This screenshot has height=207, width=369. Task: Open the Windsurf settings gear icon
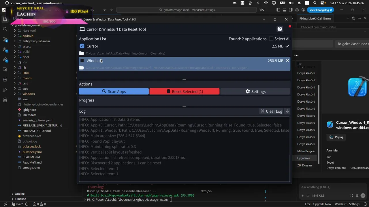pos(297,10)
